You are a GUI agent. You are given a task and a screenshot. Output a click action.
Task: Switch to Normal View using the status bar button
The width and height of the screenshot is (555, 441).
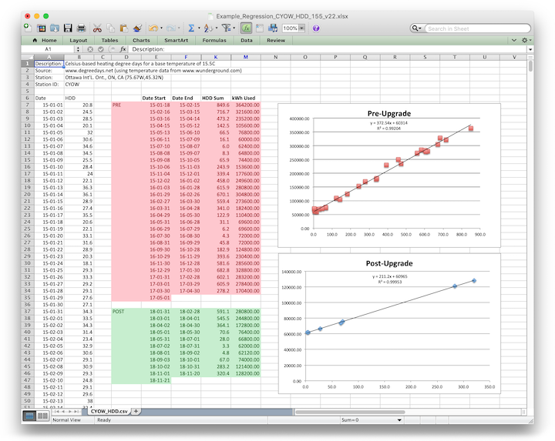[29, 416]
